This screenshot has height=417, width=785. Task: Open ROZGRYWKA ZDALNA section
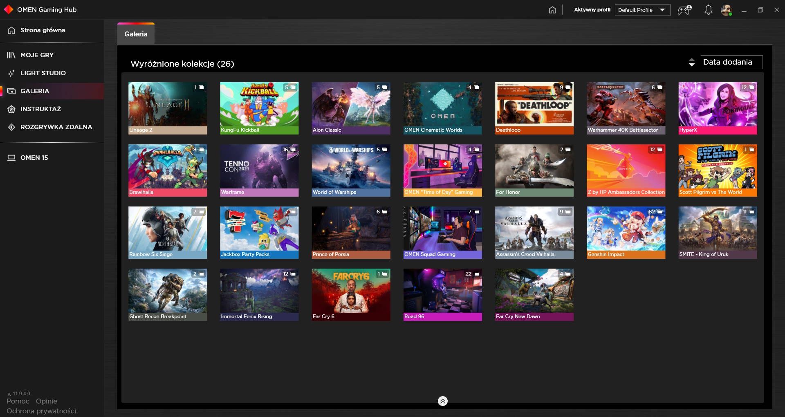pos(52,127)
